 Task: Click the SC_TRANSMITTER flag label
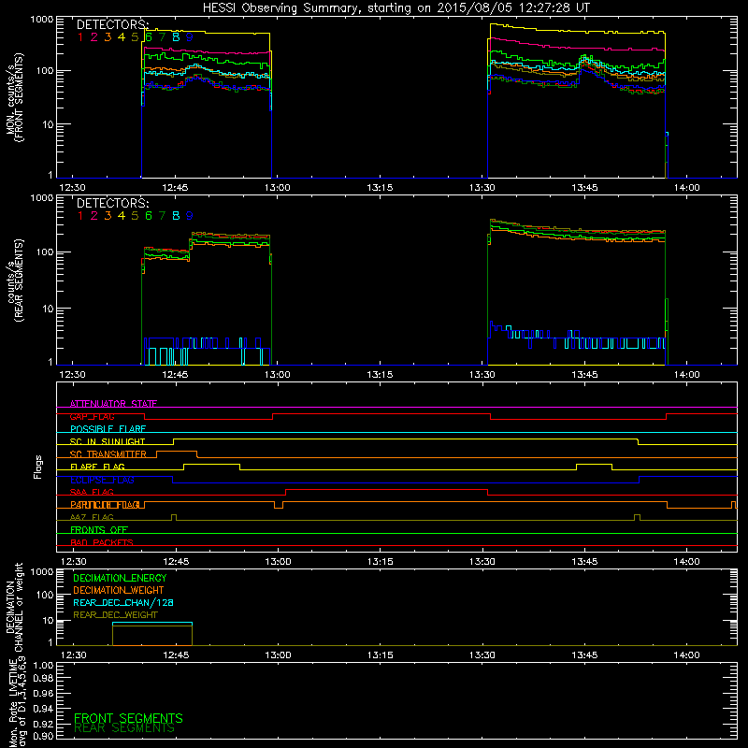coord(108,454)
